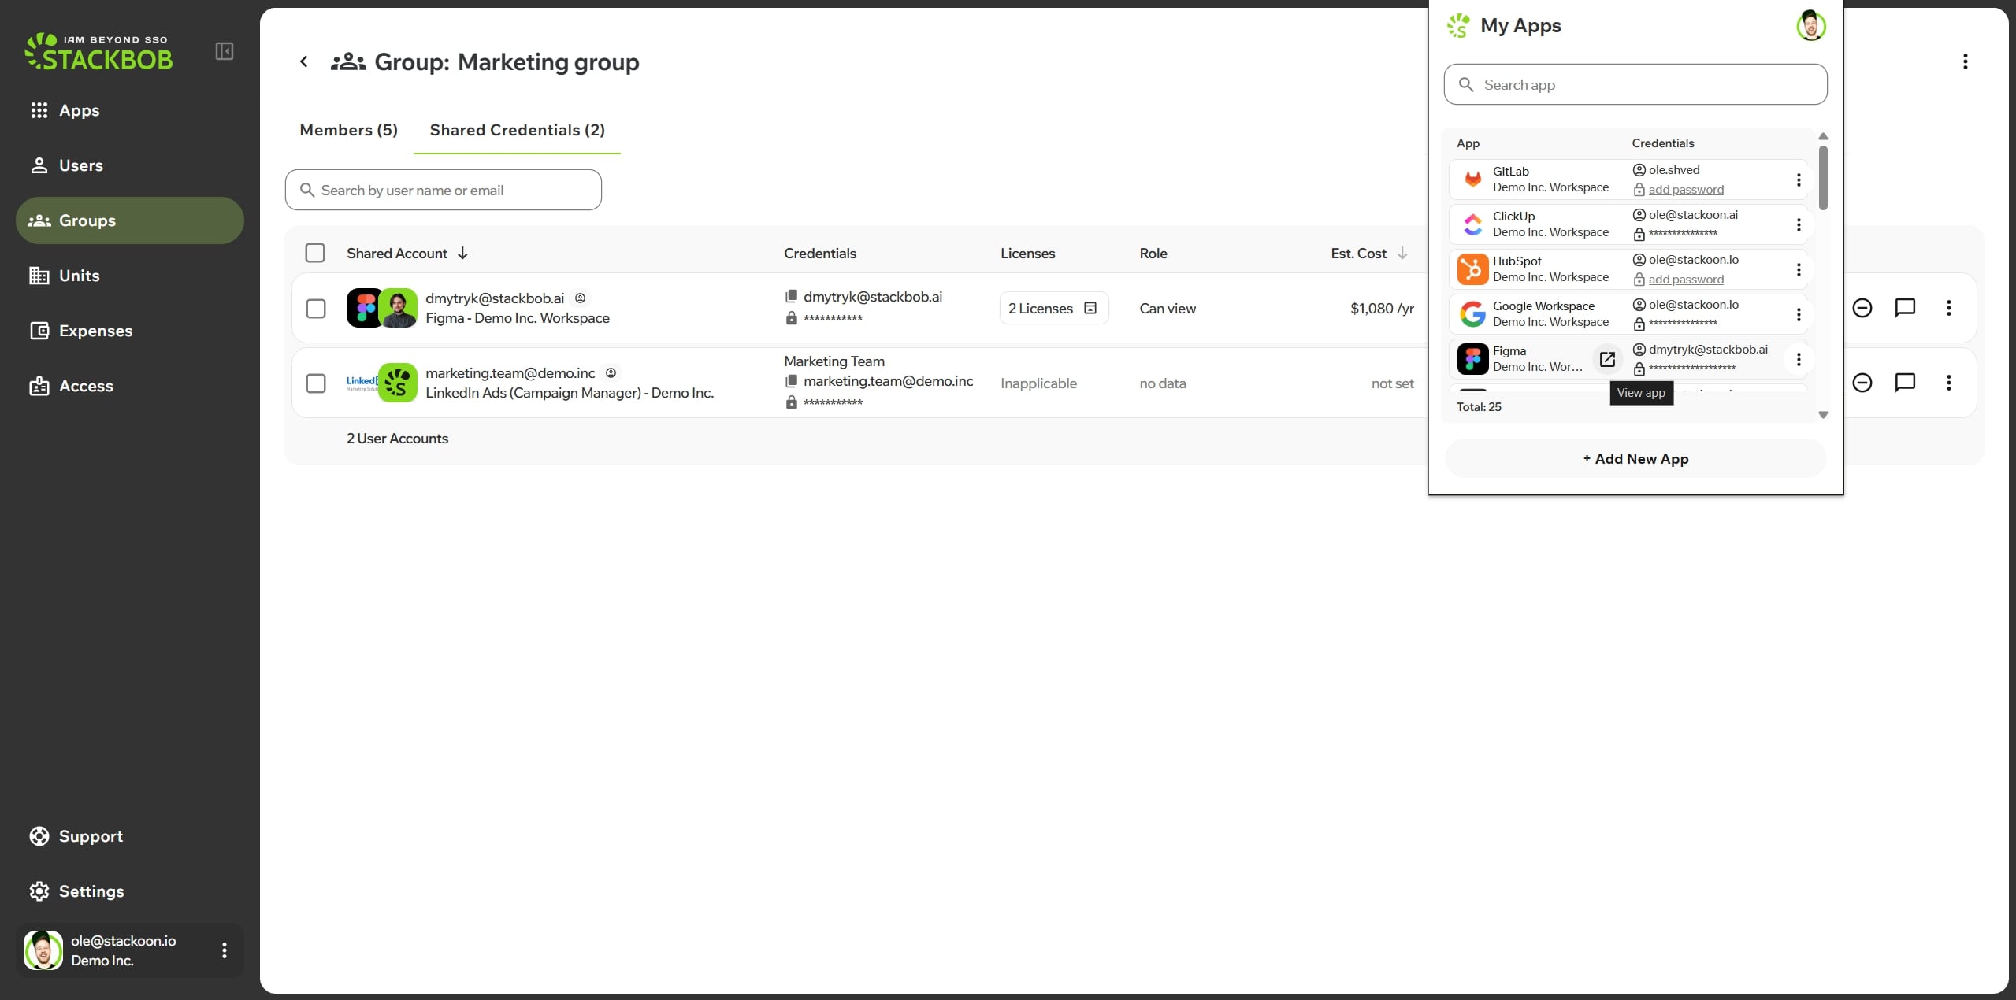Open account menu next to ole@stackoon.io
2016x1000 pixels.
coord(225,950)
